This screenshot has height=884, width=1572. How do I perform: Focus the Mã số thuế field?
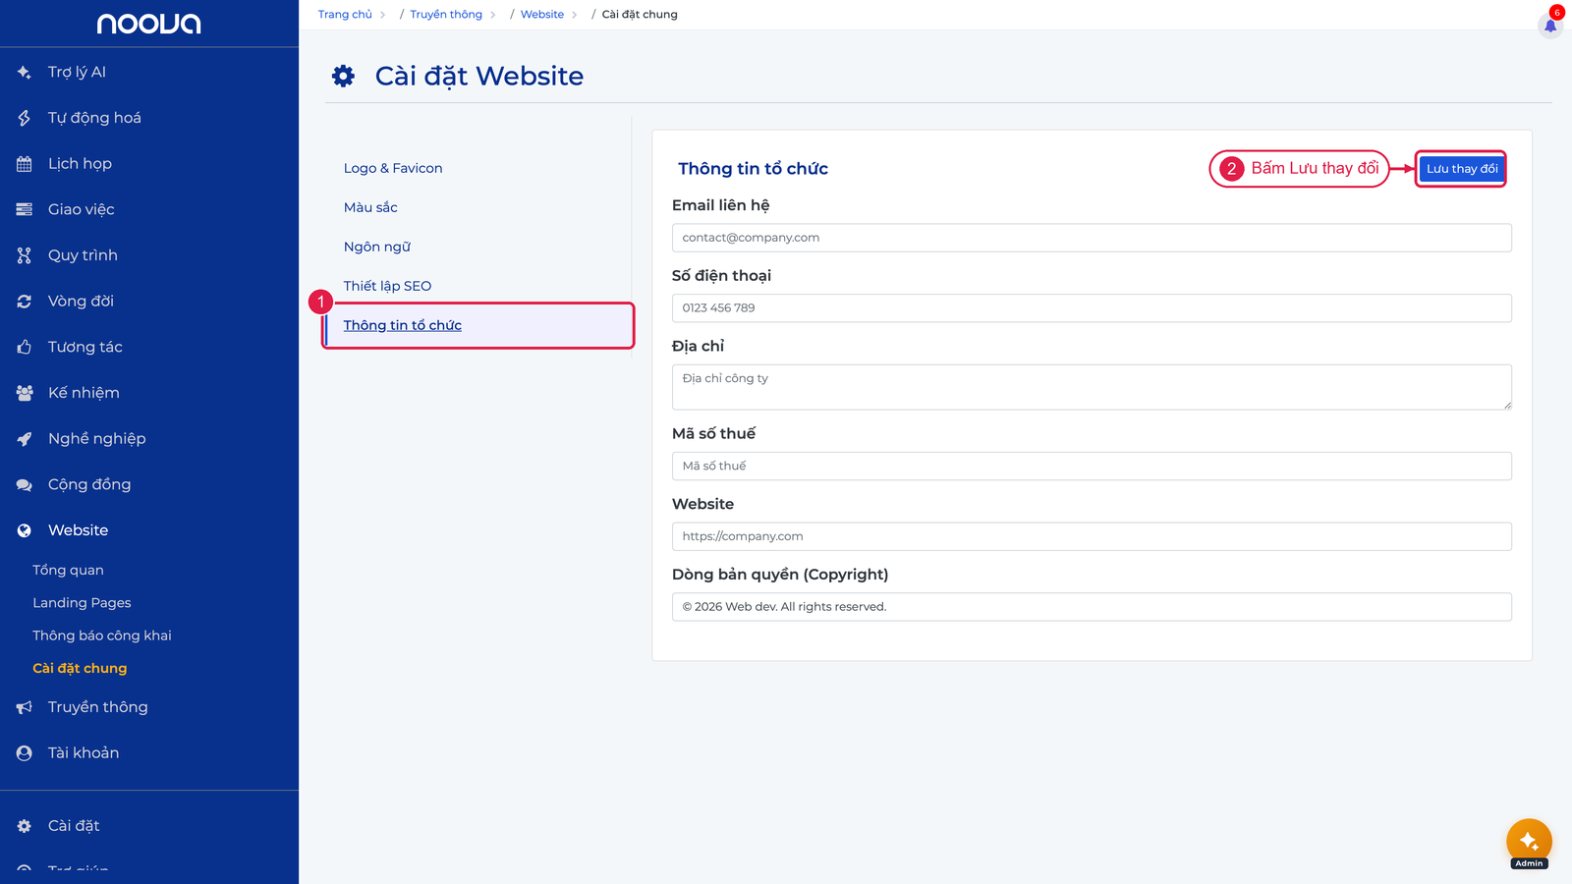tap(1092, 467)
